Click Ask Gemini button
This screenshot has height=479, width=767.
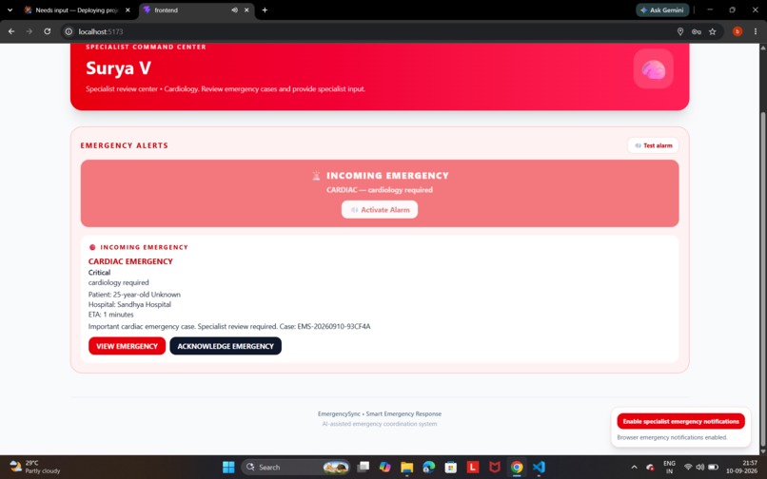[x=663, y=10]
